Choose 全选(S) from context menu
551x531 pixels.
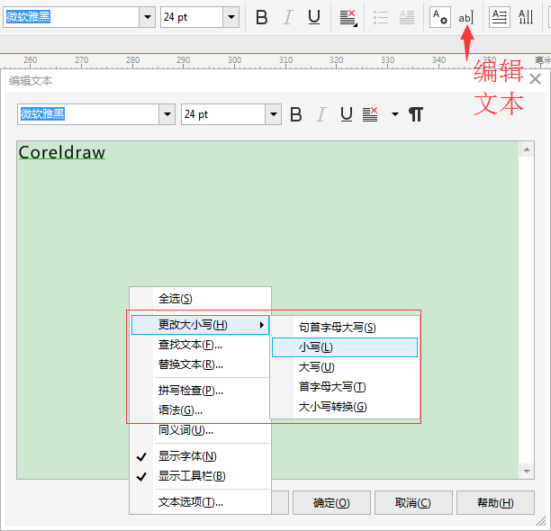(200, 299)
